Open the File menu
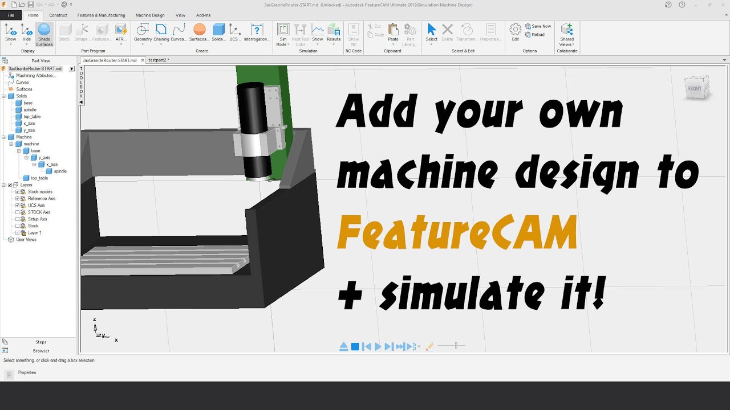Image resolution: width=730 pixels, height=410 pixels. pyautogui.click(x=11, y=15)
